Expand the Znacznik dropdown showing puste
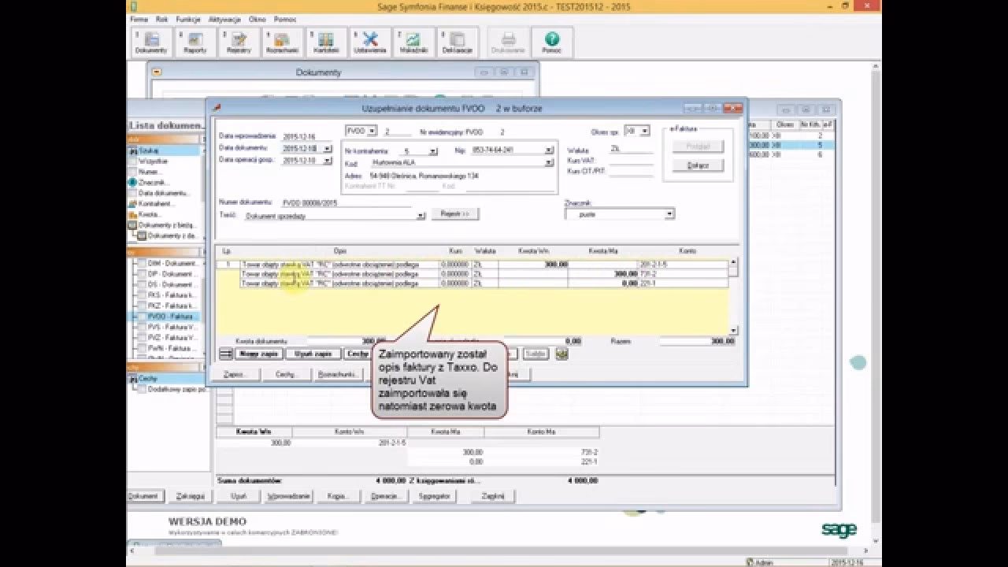1008x567 pixels. (669, 214)
